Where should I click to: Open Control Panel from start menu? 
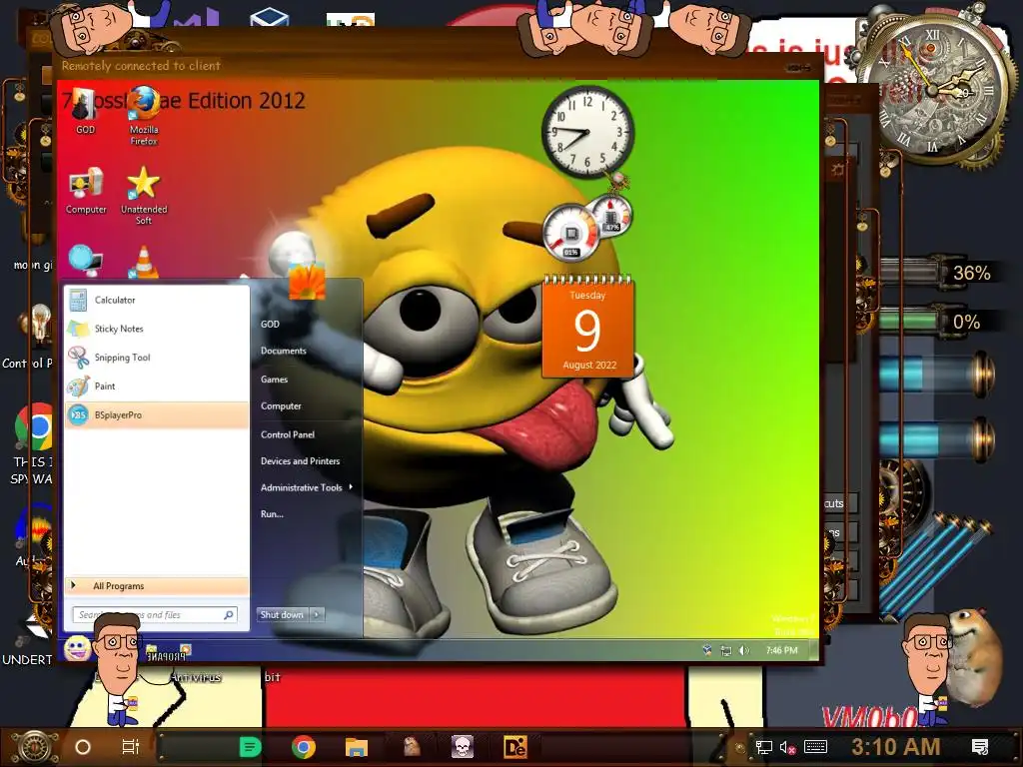coord(287,434)
